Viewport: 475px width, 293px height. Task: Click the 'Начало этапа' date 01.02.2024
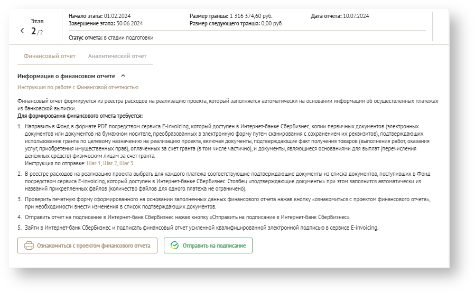pos(118,16)
